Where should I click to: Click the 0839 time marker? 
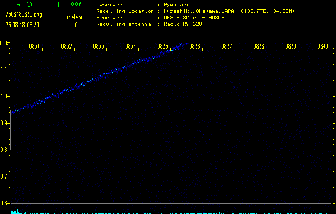[x=291, y=47]
